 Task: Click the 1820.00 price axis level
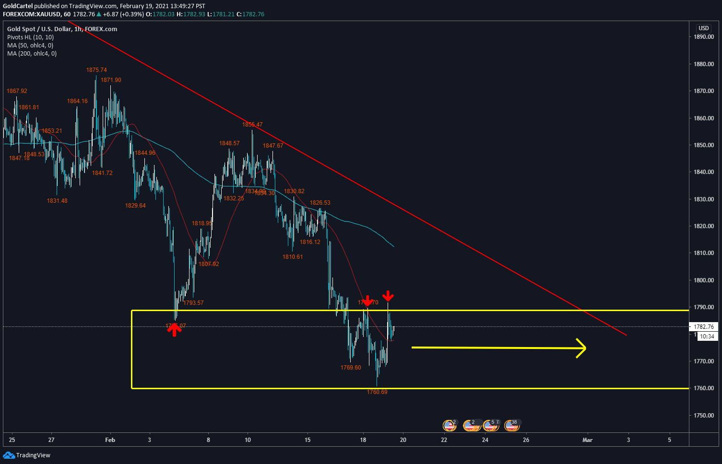[x=703, y=226]
